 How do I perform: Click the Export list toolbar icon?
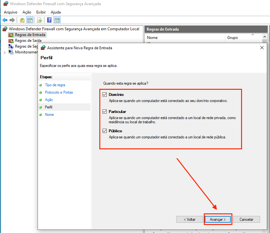[x=40, y=20]
